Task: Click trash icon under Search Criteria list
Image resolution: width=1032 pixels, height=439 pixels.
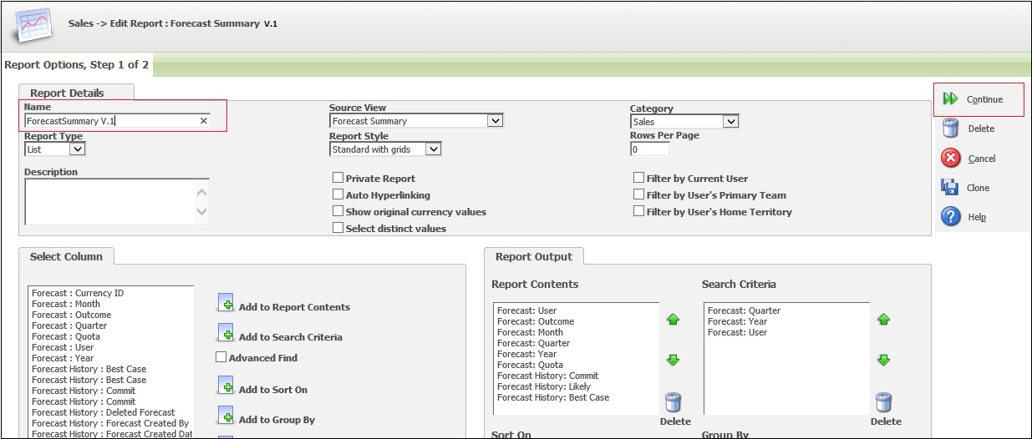Action: coord(884,403)
